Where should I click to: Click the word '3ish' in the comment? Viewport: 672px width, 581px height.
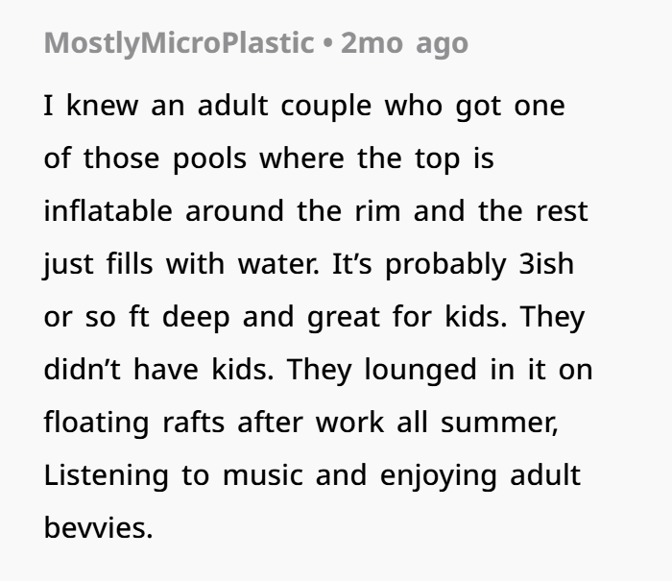[546, 264]
